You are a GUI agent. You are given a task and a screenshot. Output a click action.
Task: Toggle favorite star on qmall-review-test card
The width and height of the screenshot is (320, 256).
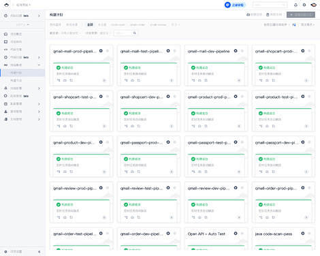(x=175, y=188)
